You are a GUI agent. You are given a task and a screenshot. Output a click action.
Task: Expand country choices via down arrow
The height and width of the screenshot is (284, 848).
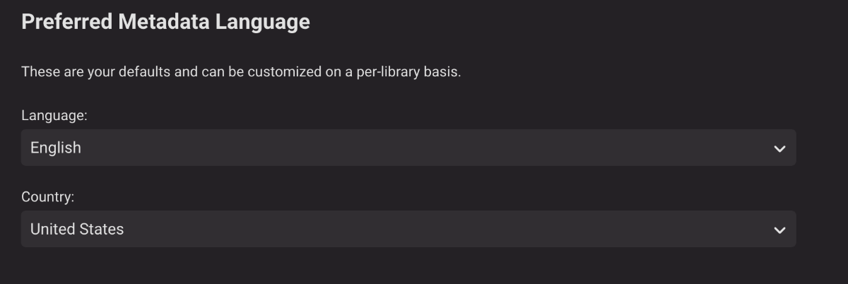coord(779,230)
